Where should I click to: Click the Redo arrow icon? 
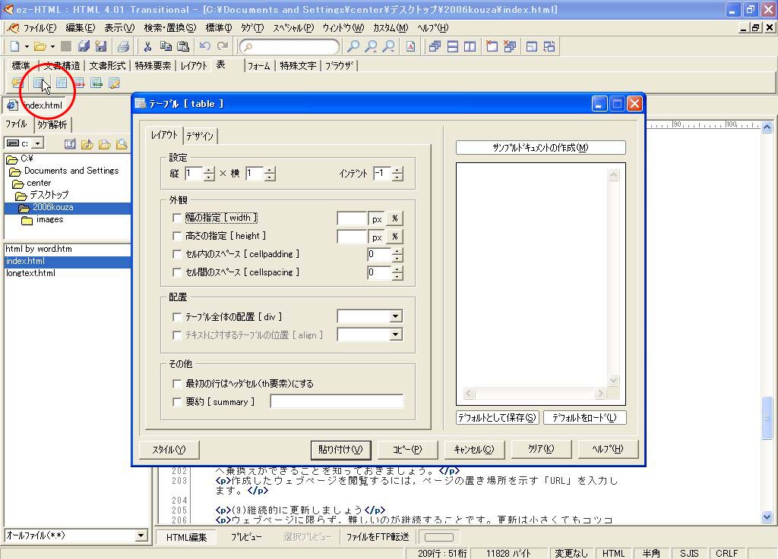click(223, 46)
